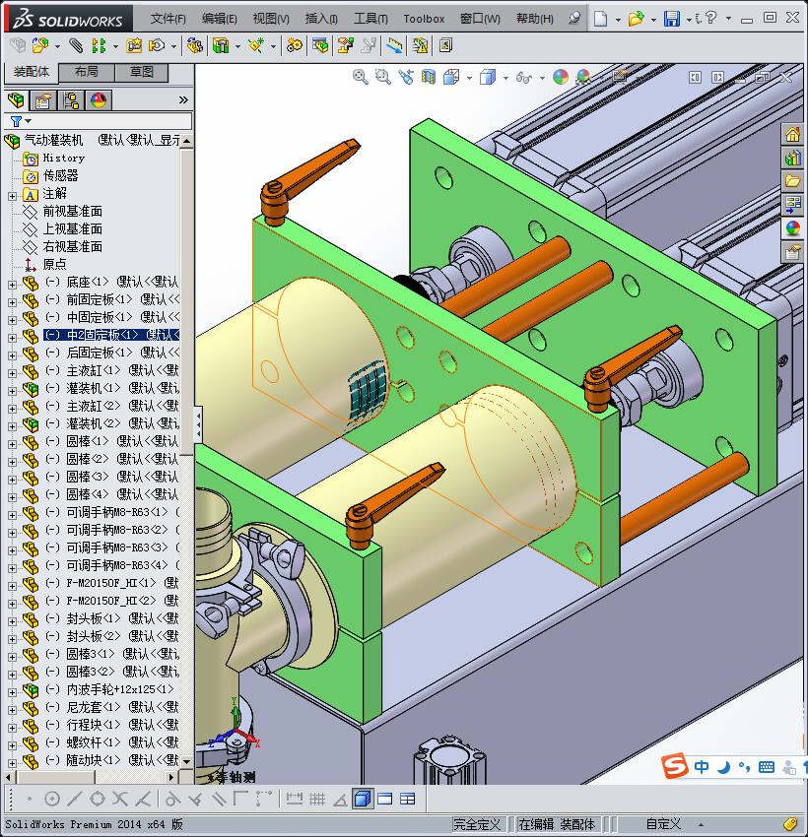The image size is (808, 837).
Task: Toggle the grid display icon in sketch toolbar
Action: 317,799
